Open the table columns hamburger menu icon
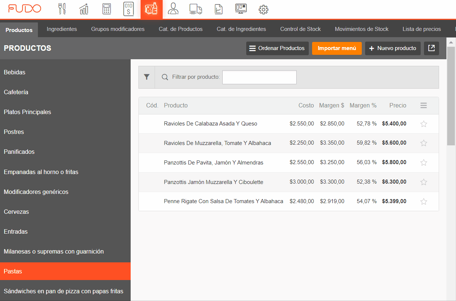The image size is (456, 301). 424,106
